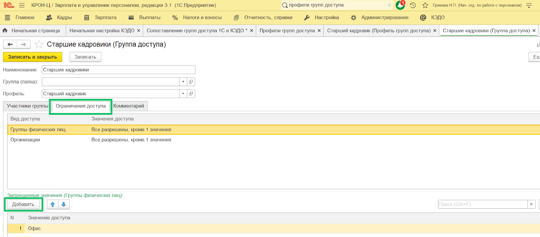Open the hamburger functions menu icon

point(22,5)
